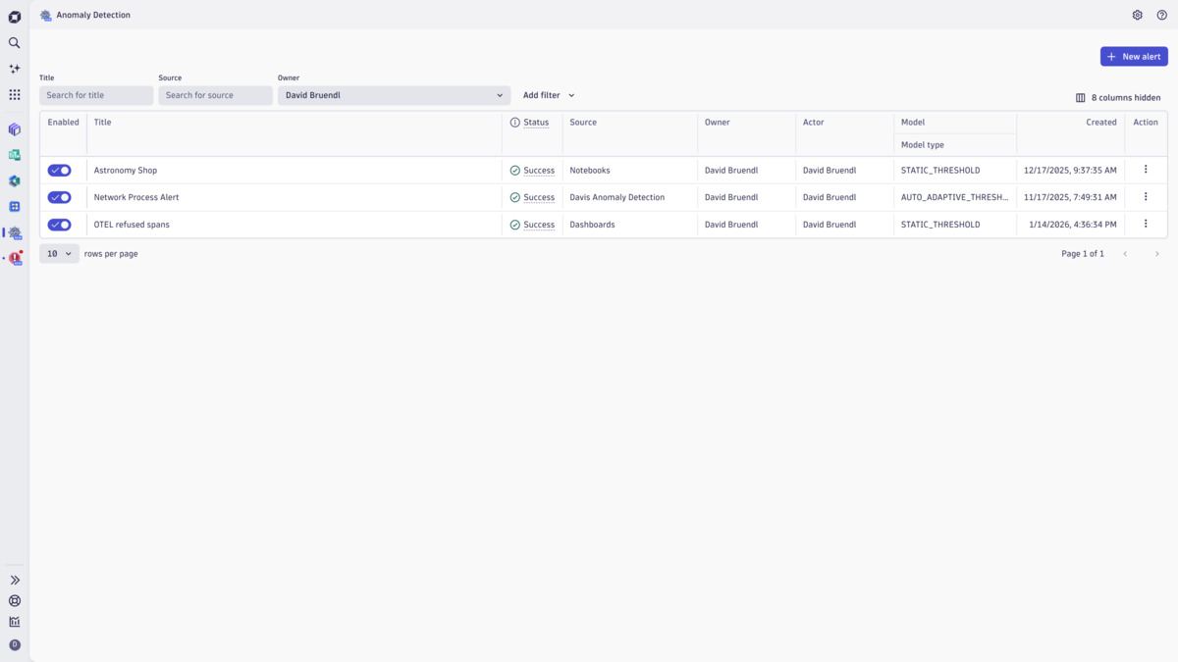Viewport: 1178px width, 662px height.
Task: Open Davis CoPilot sparkles icon in sidebar
Action: [x=14, y=69]
